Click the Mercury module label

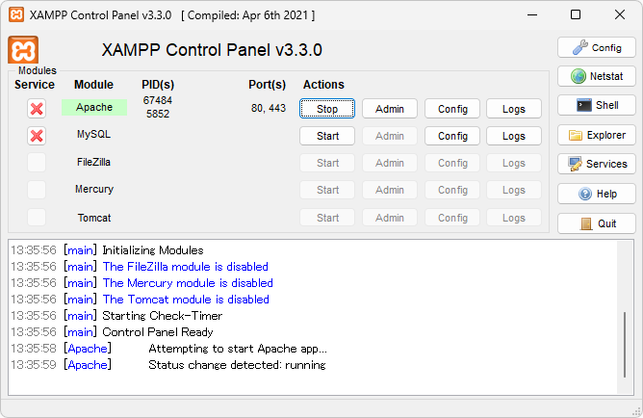tap(94, 189)
